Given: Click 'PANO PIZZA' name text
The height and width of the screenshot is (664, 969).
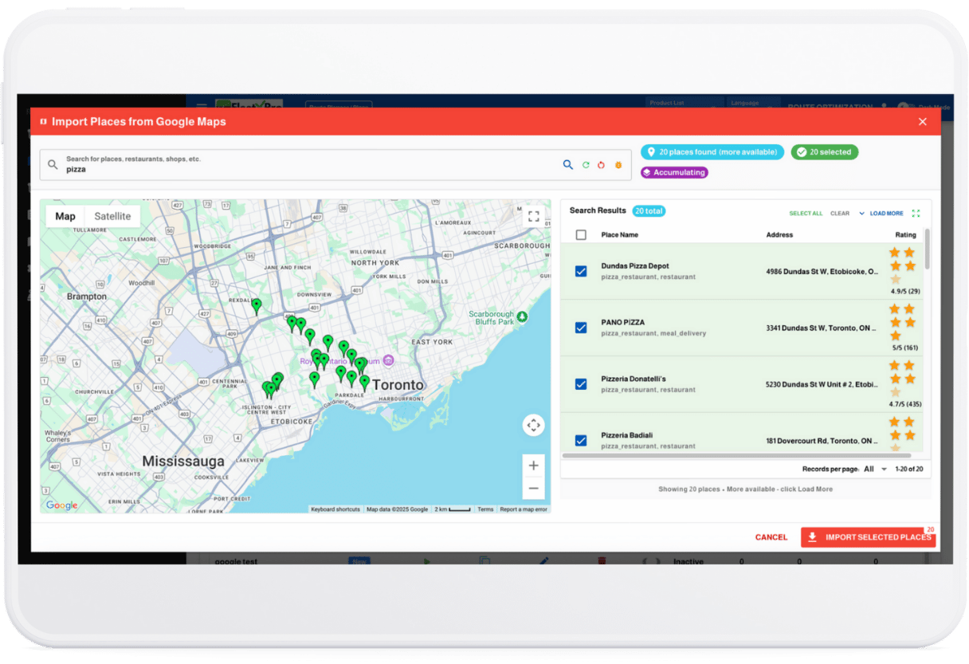Looking at the screenshot, I should 623,323.
